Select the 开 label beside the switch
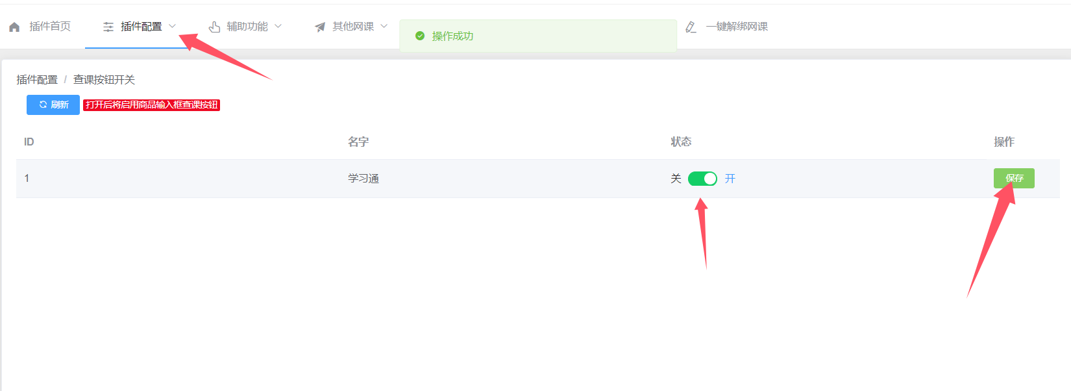Viewport: 1071px width, 391px height. (730, 179)
